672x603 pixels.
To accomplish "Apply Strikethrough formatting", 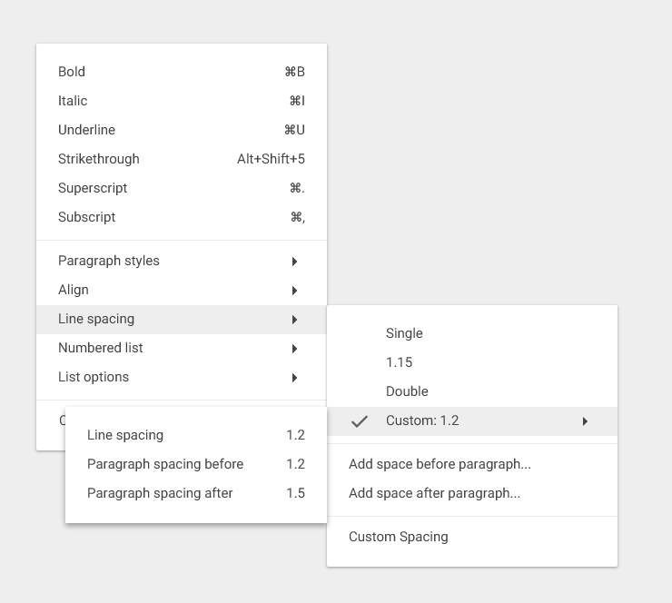I will coord(99,159).
